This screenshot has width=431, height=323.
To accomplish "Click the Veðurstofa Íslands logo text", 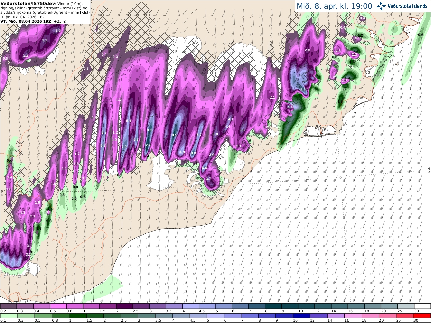I will pyautogui.click(x=407, y=6).
